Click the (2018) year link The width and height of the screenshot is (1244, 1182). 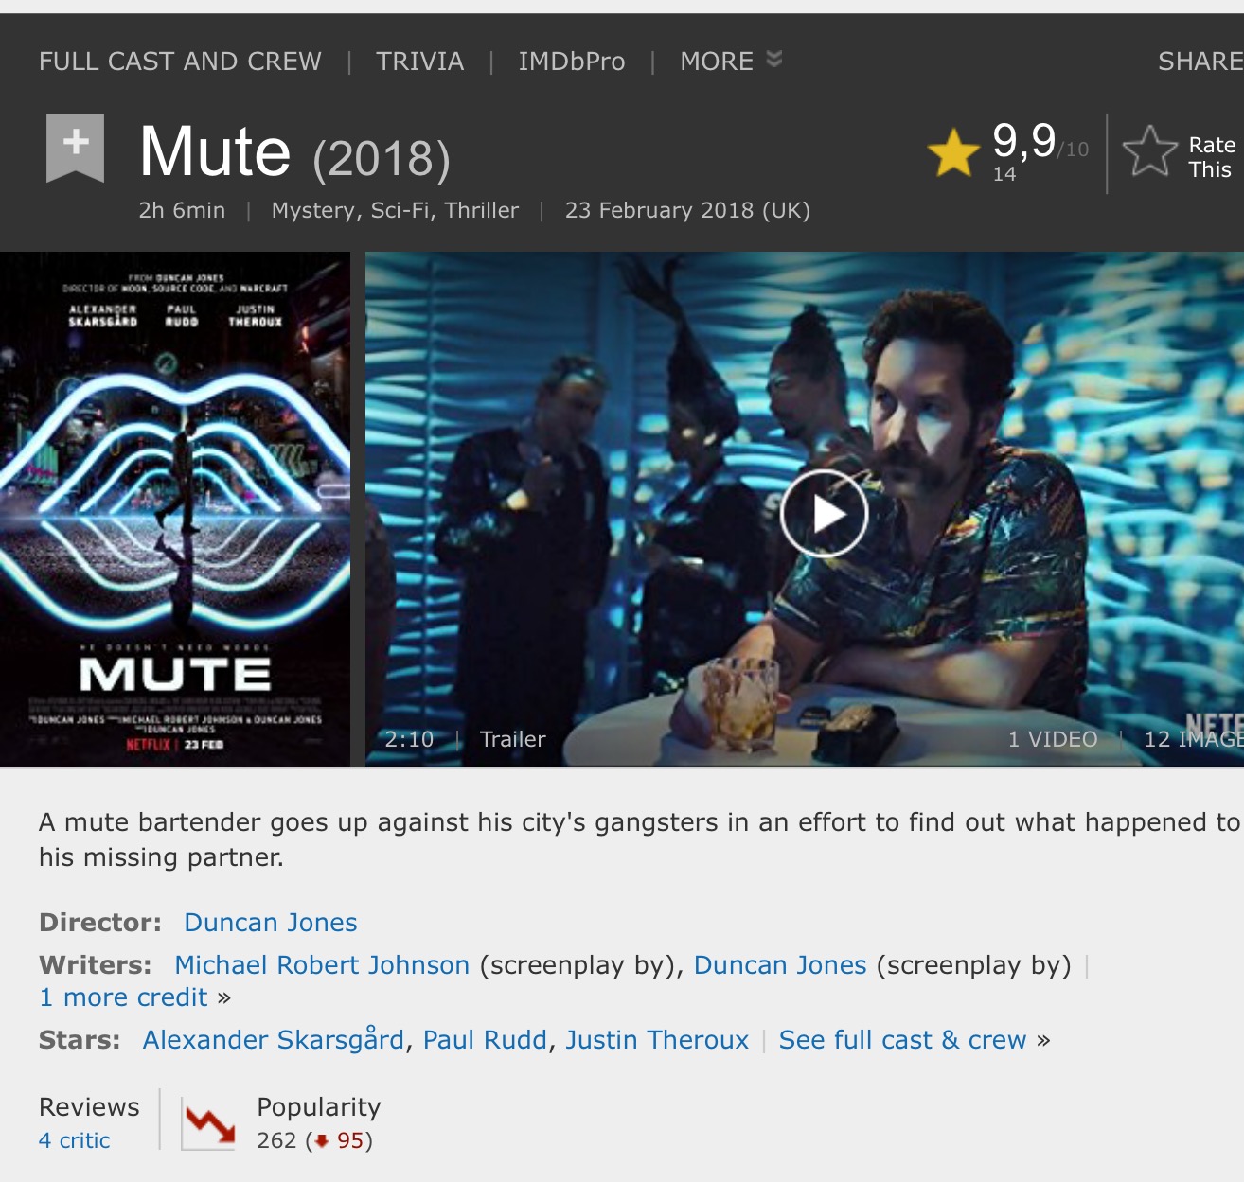(382, 158)
